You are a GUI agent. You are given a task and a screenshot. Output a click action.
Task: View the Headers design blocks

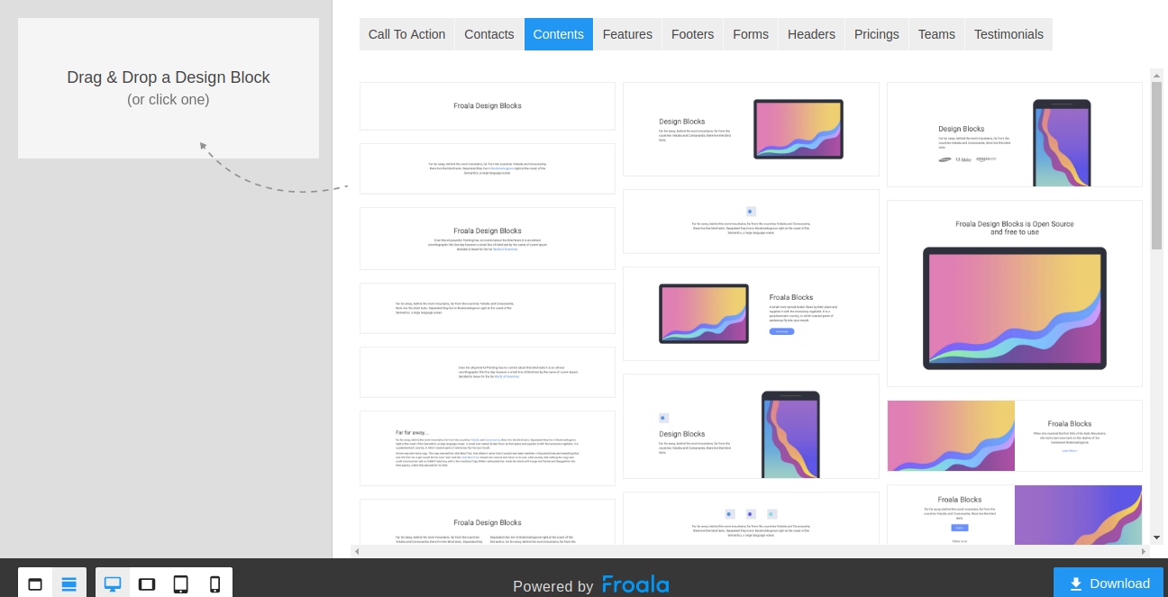(811, 33)
